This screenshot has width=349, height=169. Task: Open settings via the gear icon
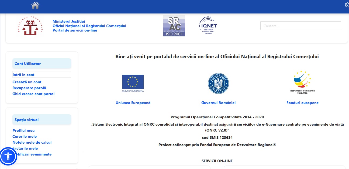pos(347,5)
